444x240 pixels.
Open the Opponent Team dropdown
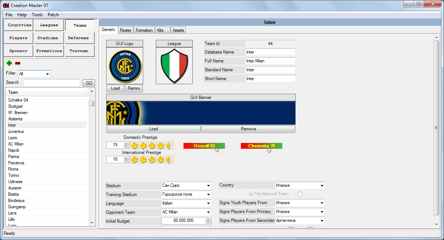(208, 212)
